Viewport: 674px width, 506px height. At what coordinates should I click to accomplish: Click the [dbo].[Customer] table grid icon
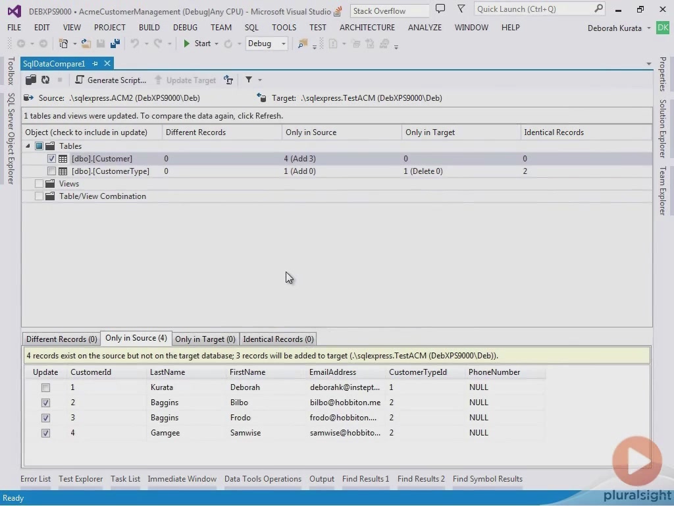tap(63, 159)
